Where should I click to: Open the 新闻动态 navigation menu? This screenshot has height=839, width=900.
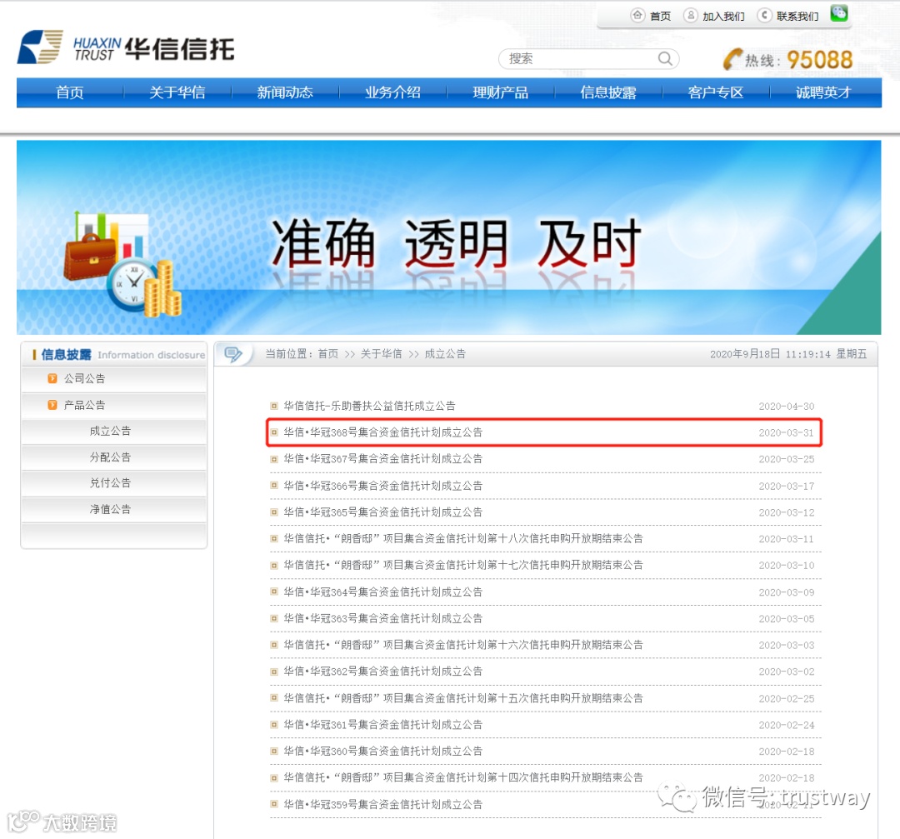pos(285,92)
